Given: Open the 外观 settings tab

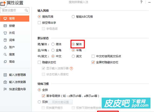Looking at the screenshot, I should click(15, 33).
